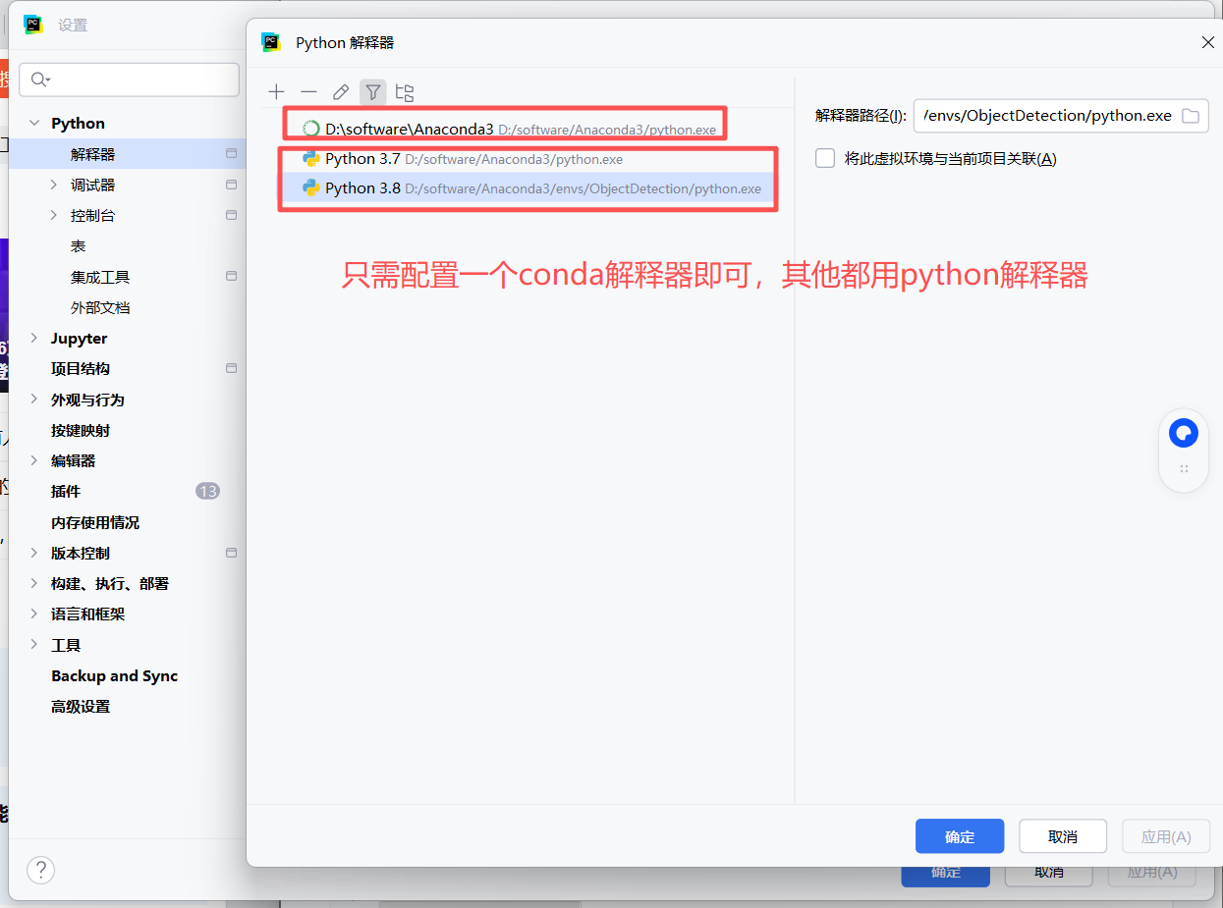Add a new Python interpreter with plus icon
Image resolution: width=1223 pixels, height=908 pixels.
(276, 92)
